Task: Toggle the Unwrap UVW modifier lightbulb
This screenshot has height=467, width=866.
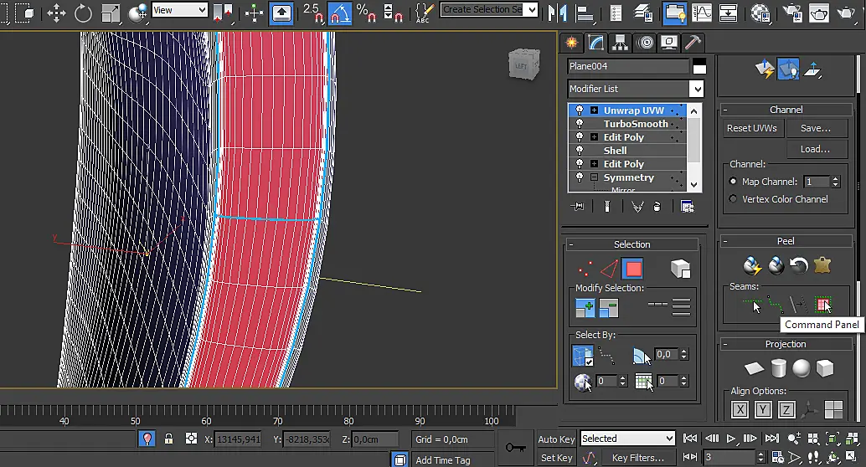Action: click(580, 110)
